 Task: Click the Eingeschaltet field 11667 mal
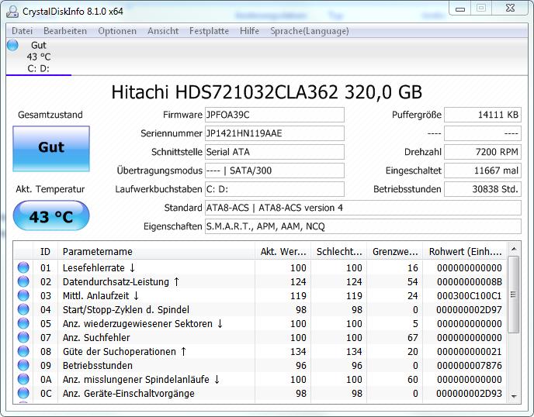(x=483, y=171)
